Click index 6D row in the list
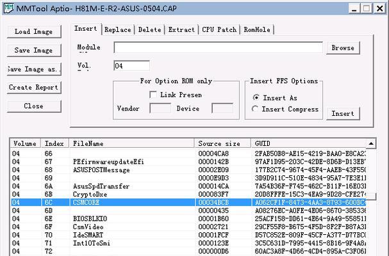Viewport: 389px width, 256px height. (188, 211)
